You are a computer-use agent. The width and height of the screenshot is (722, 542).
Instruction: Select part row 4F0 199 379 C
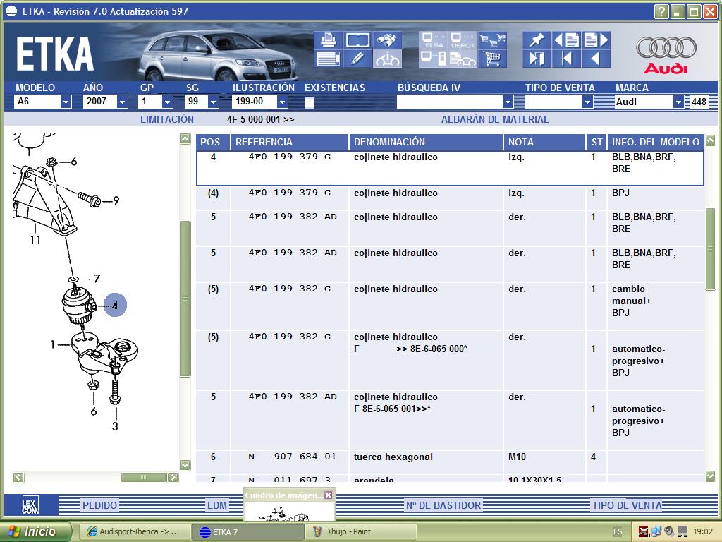[451, 198]
